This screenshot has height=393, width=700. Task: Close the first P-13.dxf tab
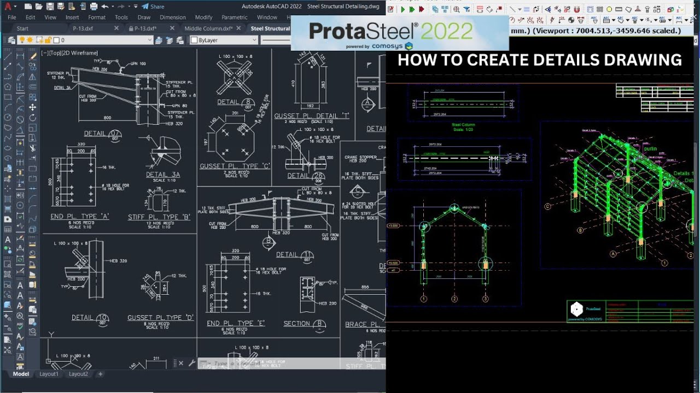click(116, 28)
